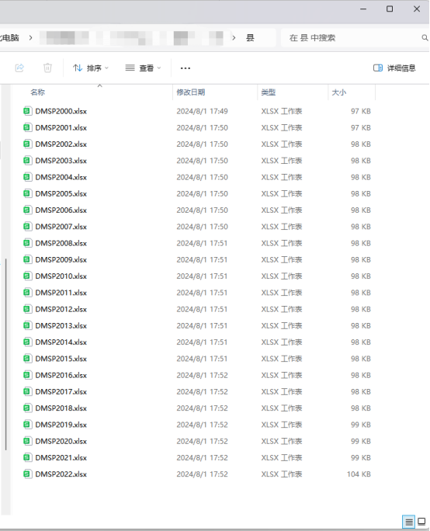Screen dimensions: 430x531
Task: Select file name DMSP2018.xlsx
Action: pyautogui.click(x=61, y=408)
